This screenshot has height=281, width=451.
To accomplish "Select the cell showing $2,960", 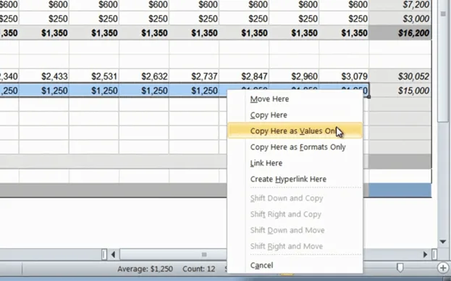I will point(294,76).
